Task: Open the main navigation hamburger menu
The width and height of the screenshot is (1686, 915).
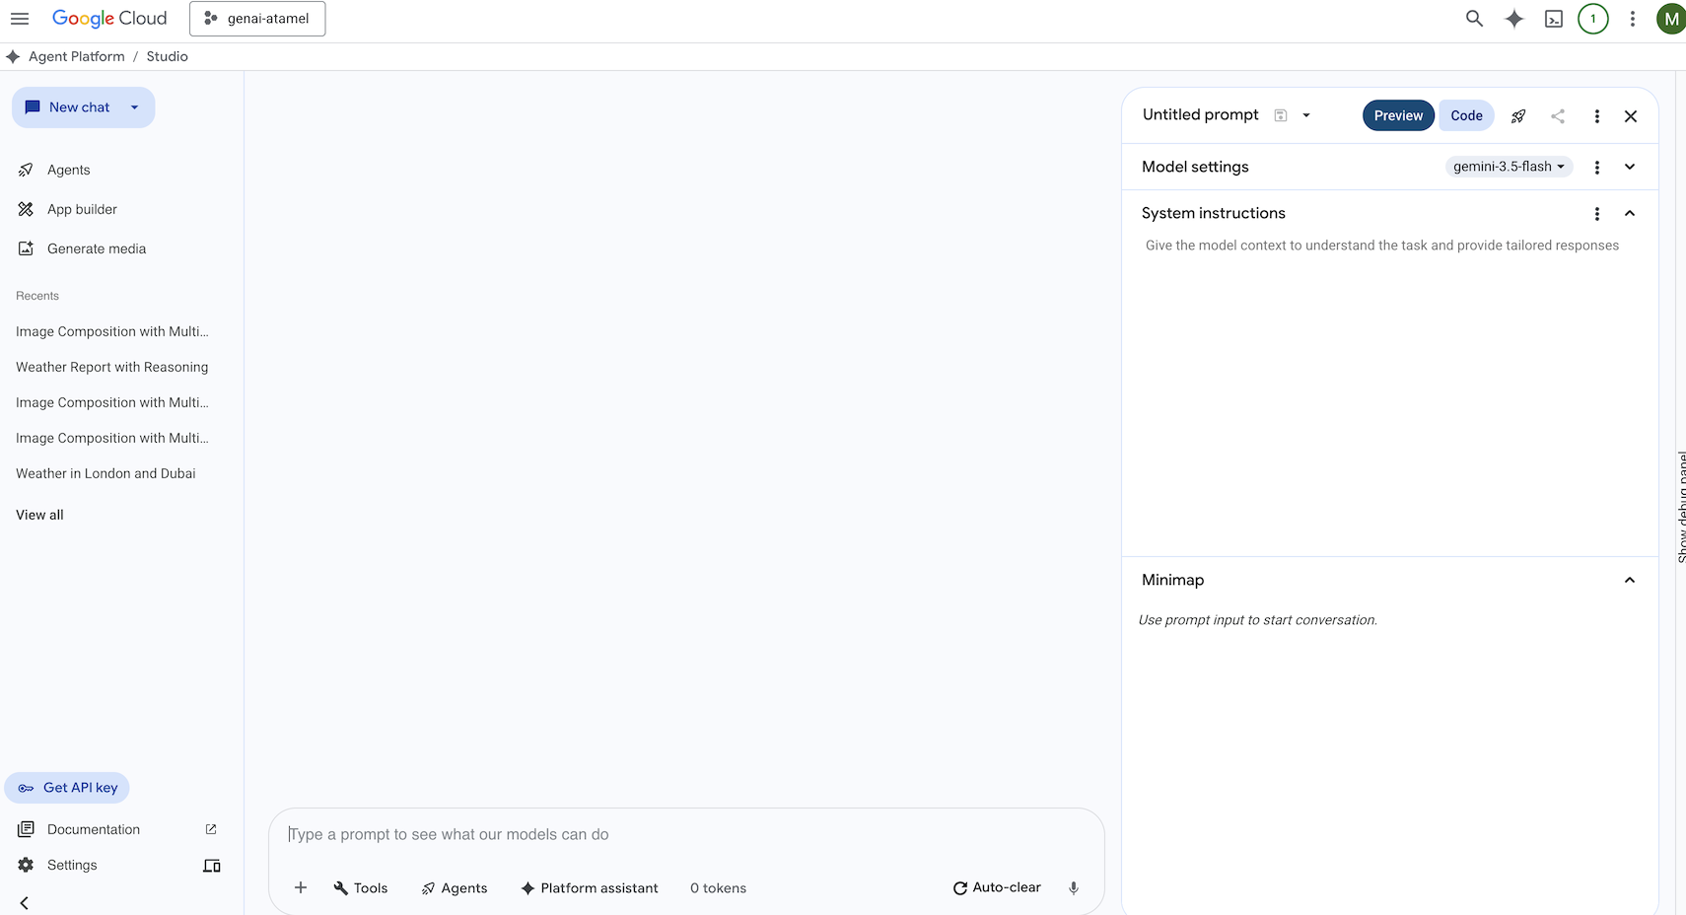Action: [x=20, y=19]
